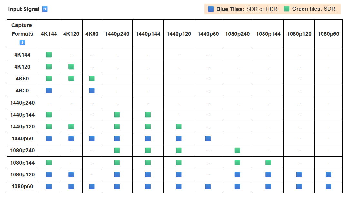Select the 1440p240 row header

(x=22, y=103)
